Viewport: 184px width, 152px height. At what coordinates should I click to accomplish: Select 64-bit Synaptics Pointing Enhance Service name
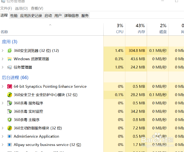(x=50, y=87)
